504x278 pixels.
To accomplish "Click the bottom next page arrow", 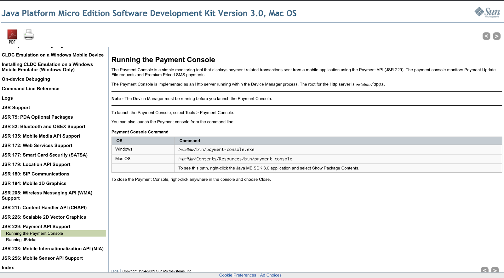I will 495,270.
